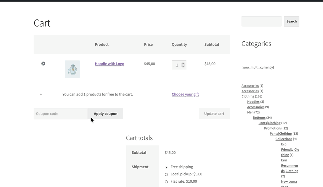
Task: Remove Hoodie with Logo from cart
Action: tap(43, 64)
